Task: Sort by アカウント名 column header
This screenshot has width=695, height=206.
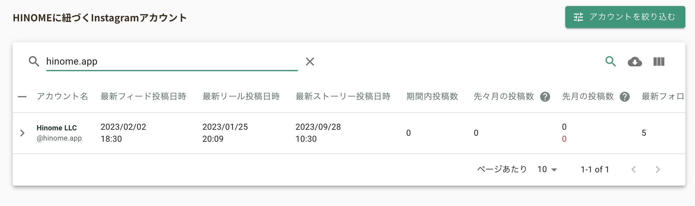Action: (62, 97)
